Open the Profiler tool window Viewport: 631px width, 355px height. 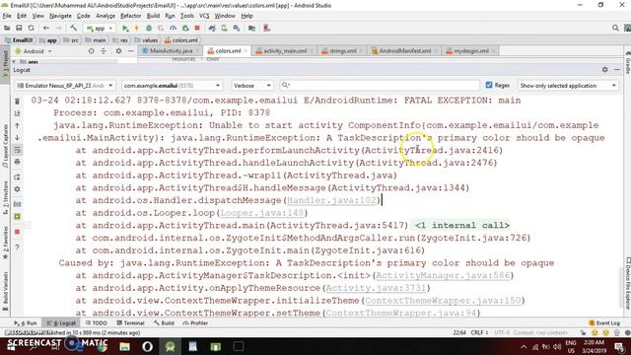[195, 323]
